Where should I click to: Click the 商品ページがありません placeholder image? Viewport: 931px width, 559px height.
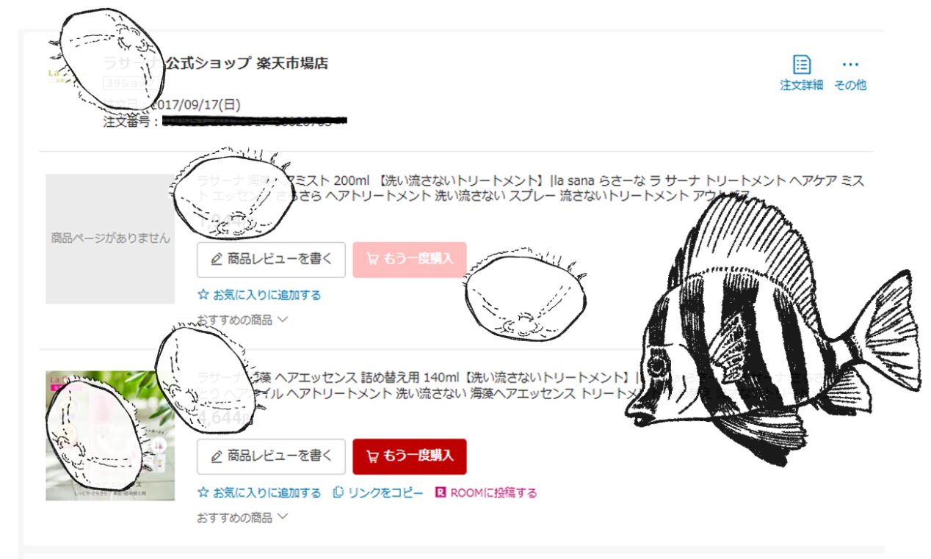pyautogui.click(x=110, y=238)
